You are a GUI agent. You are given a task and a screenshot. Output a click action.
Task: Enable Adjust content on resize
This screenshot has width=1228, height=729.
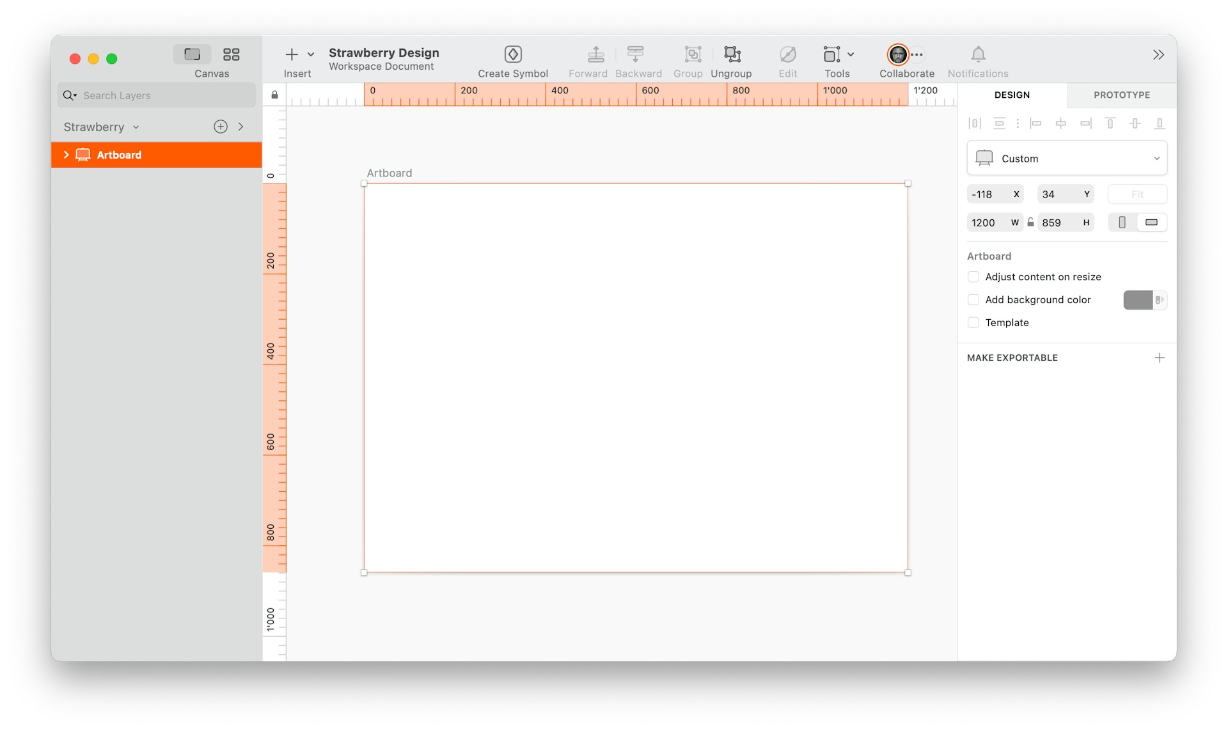pyautogui.click(x=973, y=277)
